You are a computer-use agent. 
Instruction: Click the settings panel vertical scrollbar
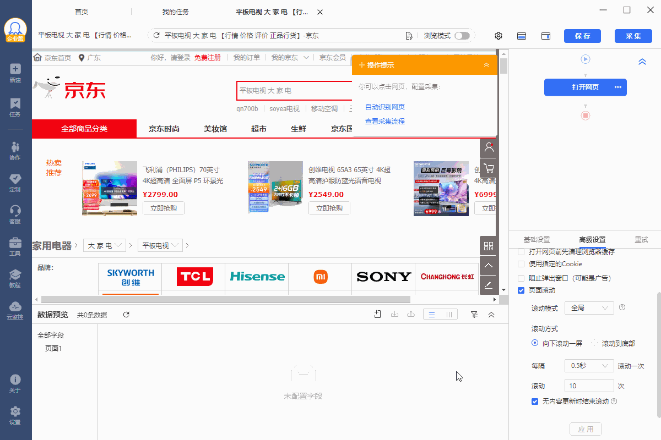pos(658,355)
